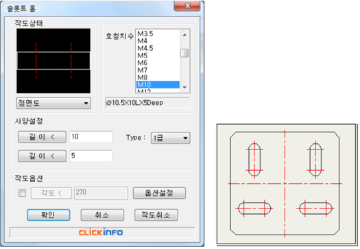Enable the 각도 angle checkbox
The image size is (360, 249).
22,193
